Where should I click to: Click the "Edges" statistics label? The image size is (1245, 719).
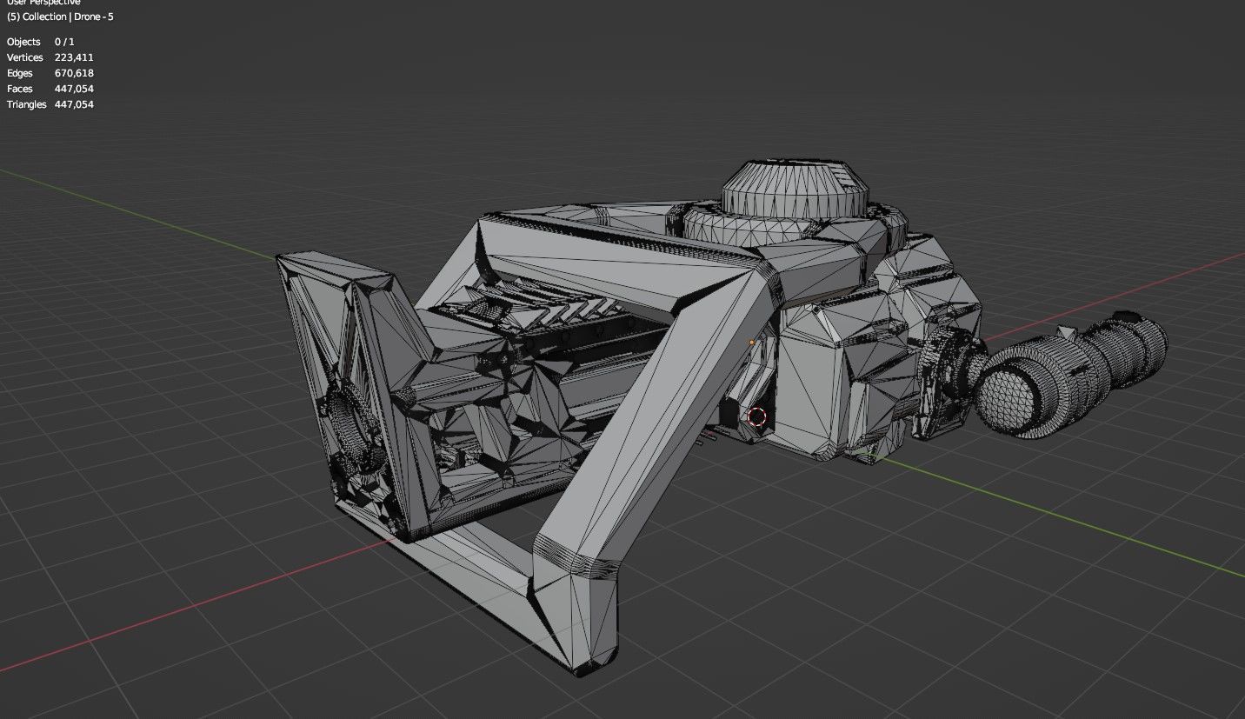coord(20,73)
